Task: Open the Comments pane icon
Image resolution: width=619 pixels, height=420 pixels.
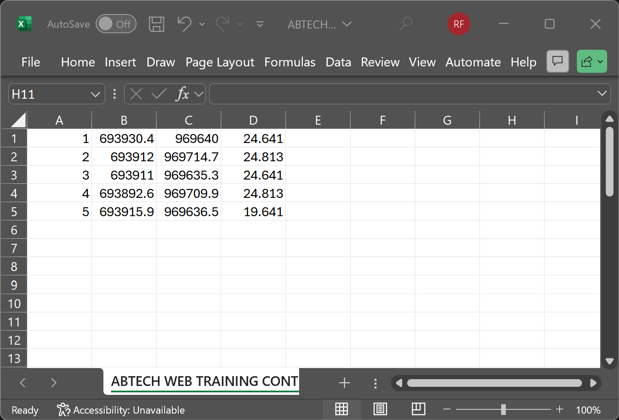Action: 557,62
